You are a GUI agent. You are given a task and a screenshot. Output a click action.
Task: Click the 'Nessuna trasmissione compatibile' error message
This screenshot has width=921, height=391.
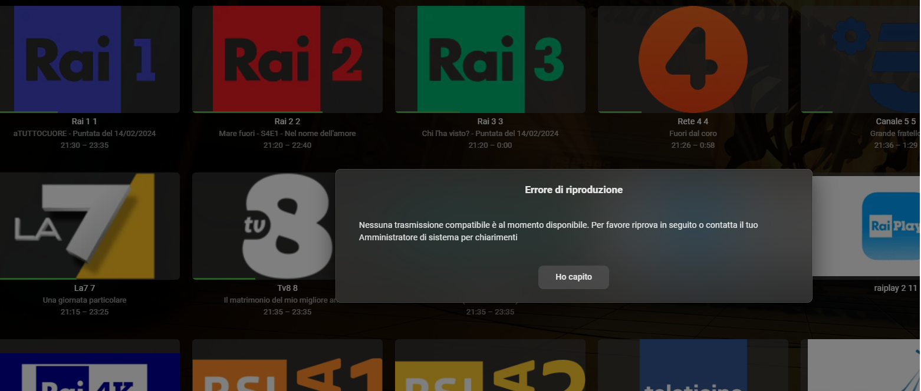click(x=558, y=231)
